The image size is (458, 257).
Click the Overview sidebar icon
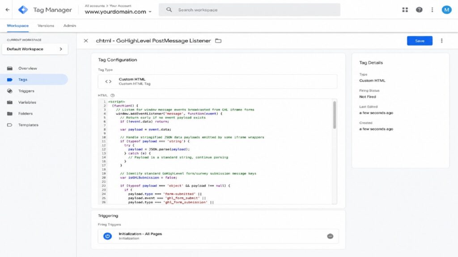(10, 68)
